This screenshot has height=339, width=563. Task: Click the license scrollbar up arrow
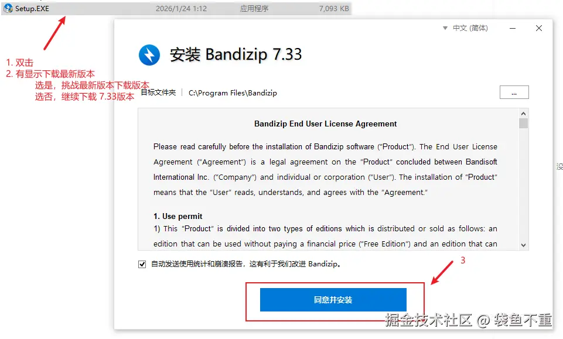524,114
